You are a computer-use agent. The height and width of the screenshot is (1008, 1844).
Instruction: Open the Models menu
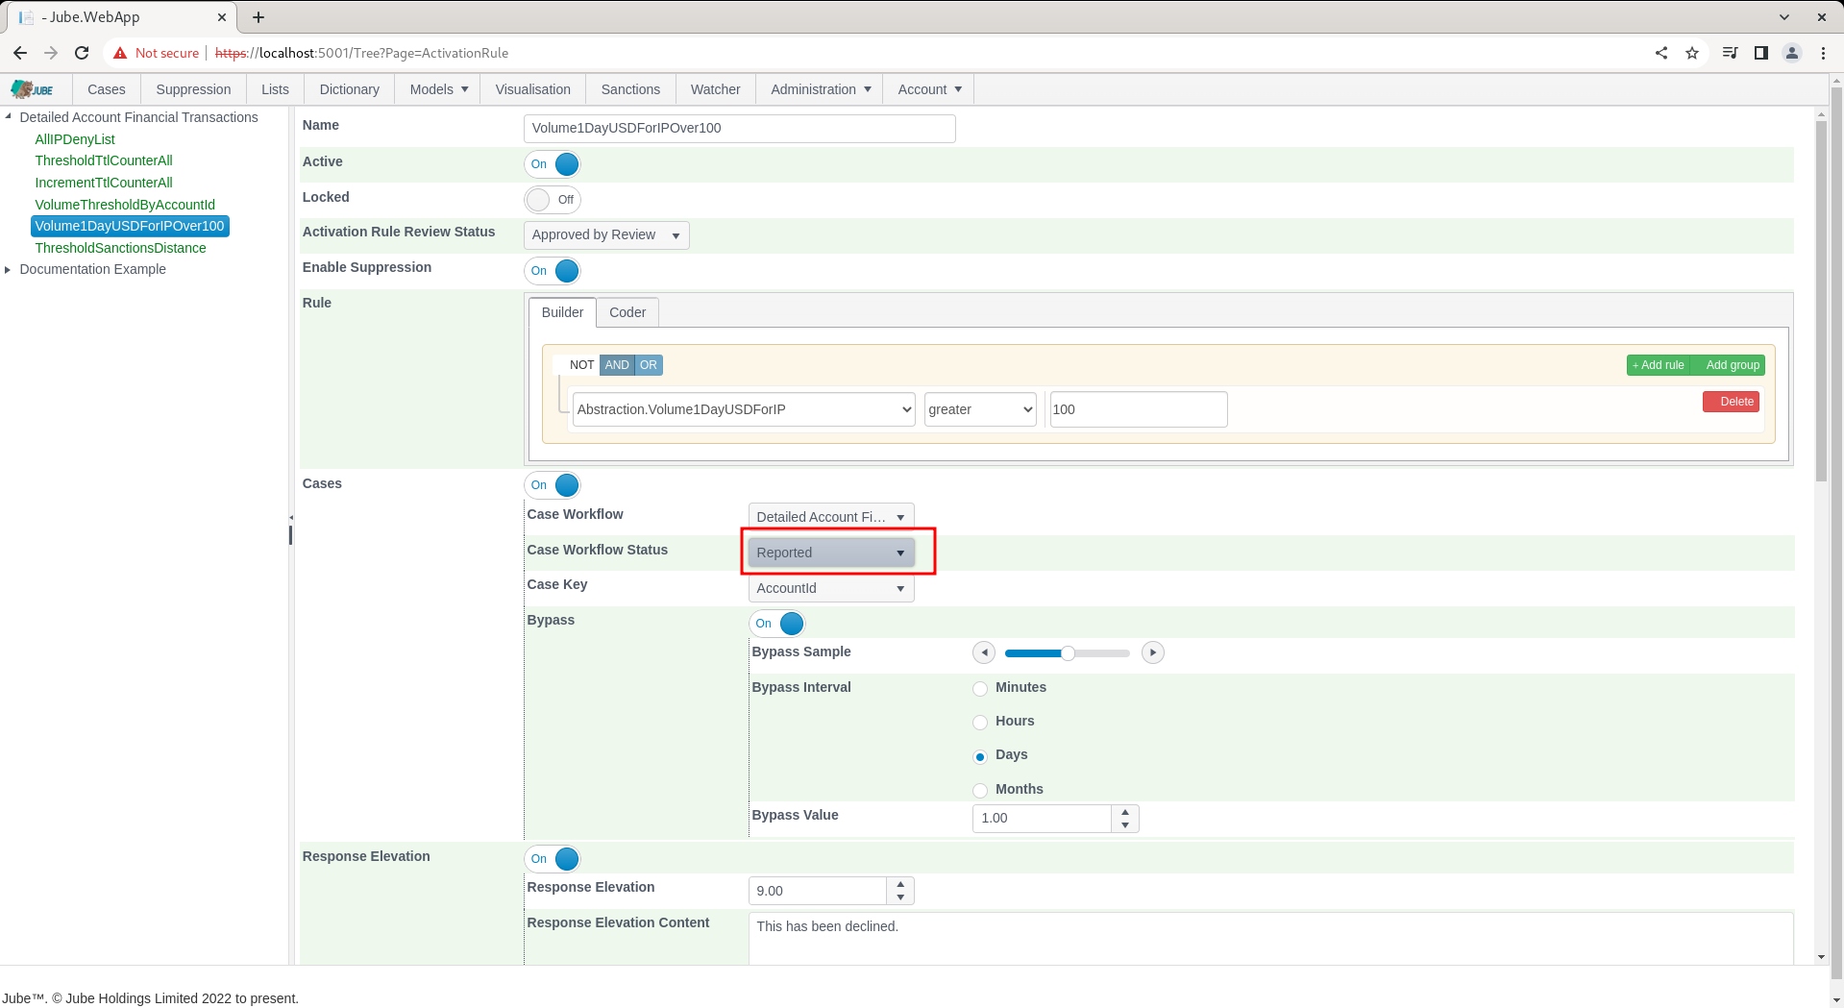pos(439,89)
